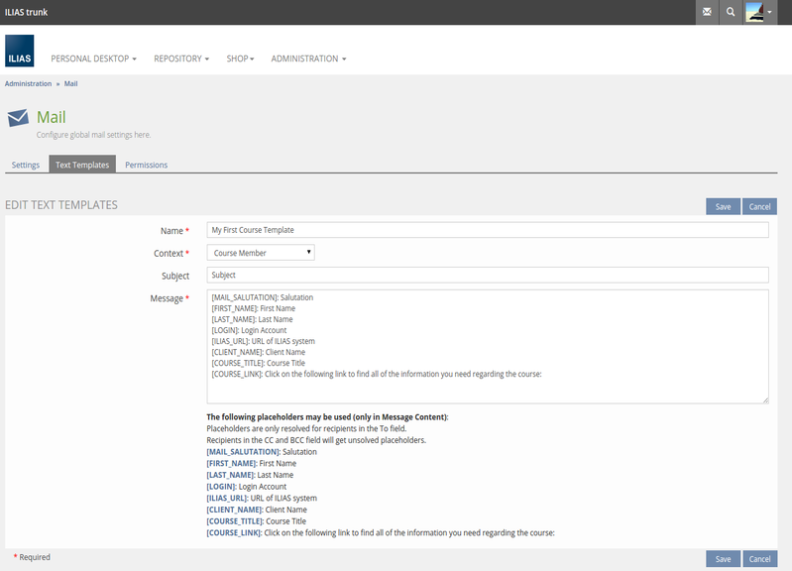Click the ILIAS logo
The height and width of the screenshot is (571, 792).
coord(19,53)
